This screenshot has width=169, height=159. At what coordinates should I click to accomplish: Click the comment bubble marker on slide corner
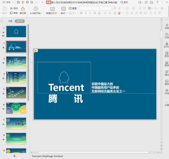tap(36, 51)
